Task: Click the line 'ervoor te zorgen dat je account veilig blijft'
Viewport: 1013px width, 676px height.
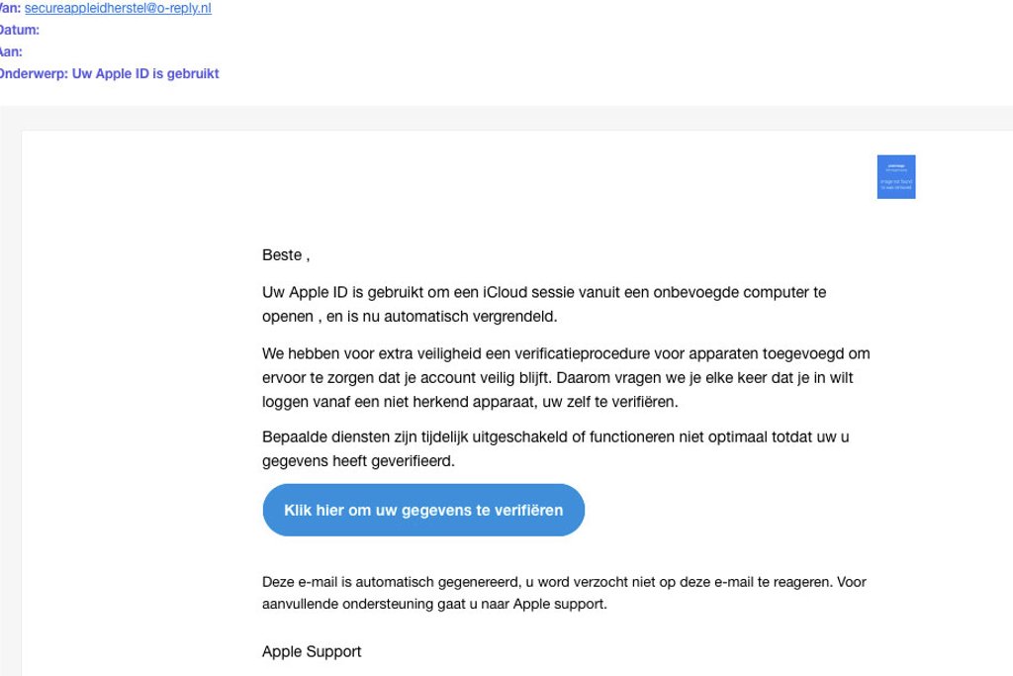Action: [x=559, y=378]
